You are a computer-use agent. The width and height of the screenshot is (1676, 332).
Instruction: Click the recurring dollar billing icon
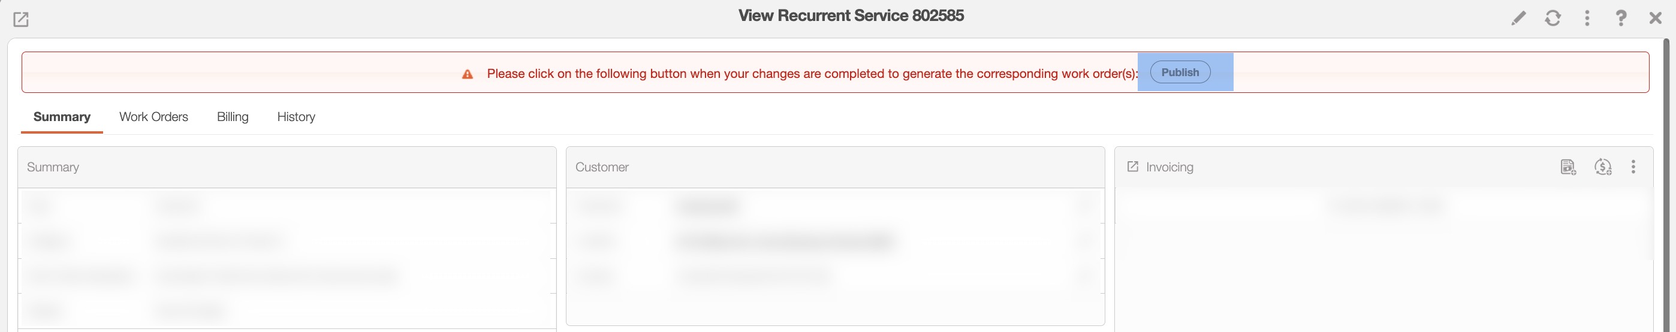1602,167
